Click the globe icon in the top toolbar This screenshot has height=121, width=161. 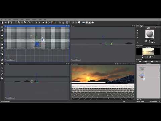coord(67,23)
